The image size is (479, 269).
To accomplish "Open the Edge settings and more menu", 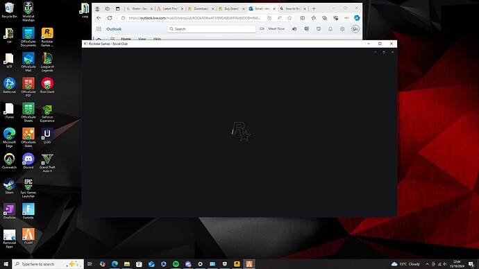I will [346, 18].
